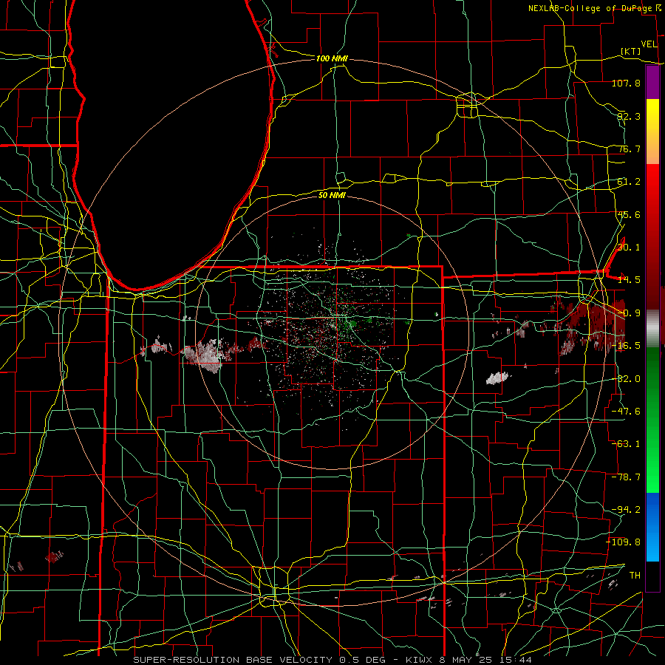The image size is (665, 665).
Task: Click the 76.7 legend value
Action: tap(629, 149)
